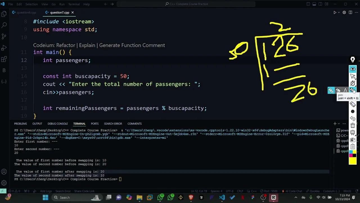Select the eraser tool in annotation toolbar
360x203 pixels.
[x=353, y=104]
